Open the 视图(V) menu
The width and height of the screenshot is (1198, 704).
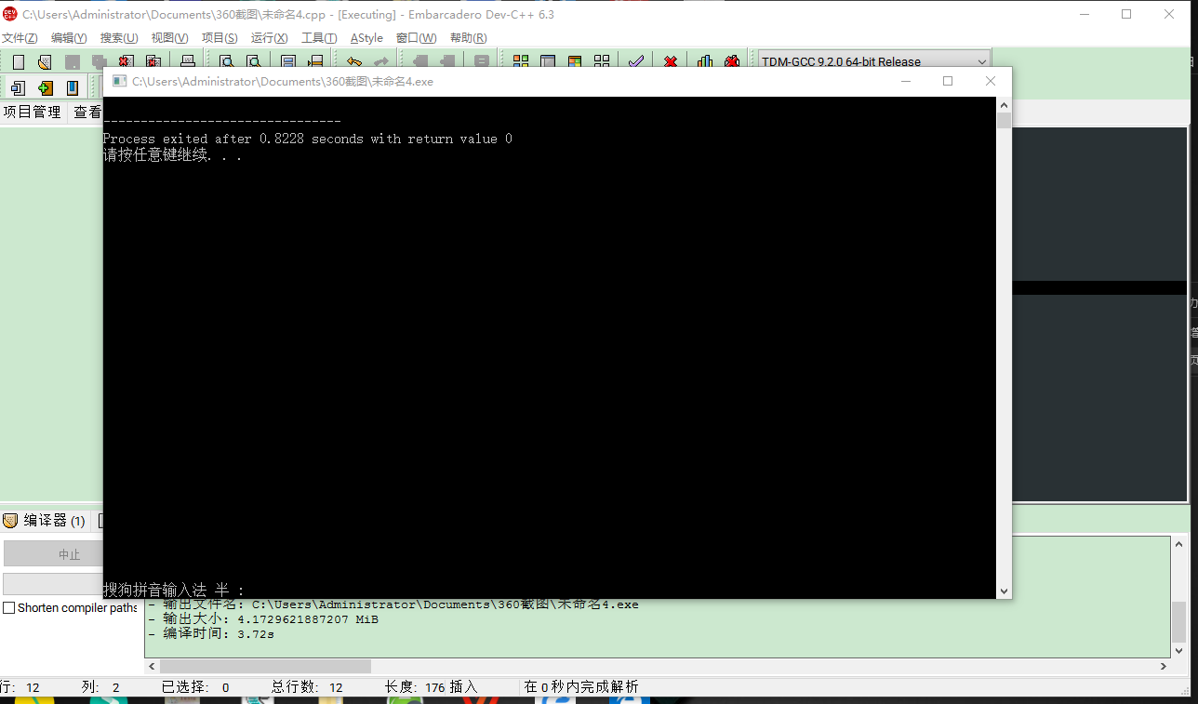pyautogui.click(x=169, y=38)
